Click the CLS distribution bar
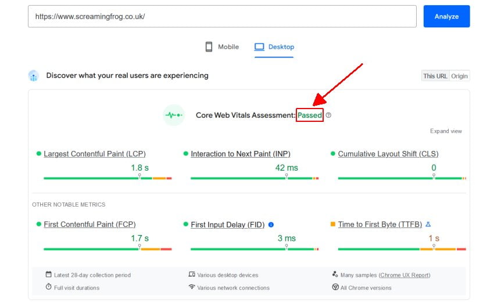This screenshot has width=494, height=307. [x=402, y=178]
